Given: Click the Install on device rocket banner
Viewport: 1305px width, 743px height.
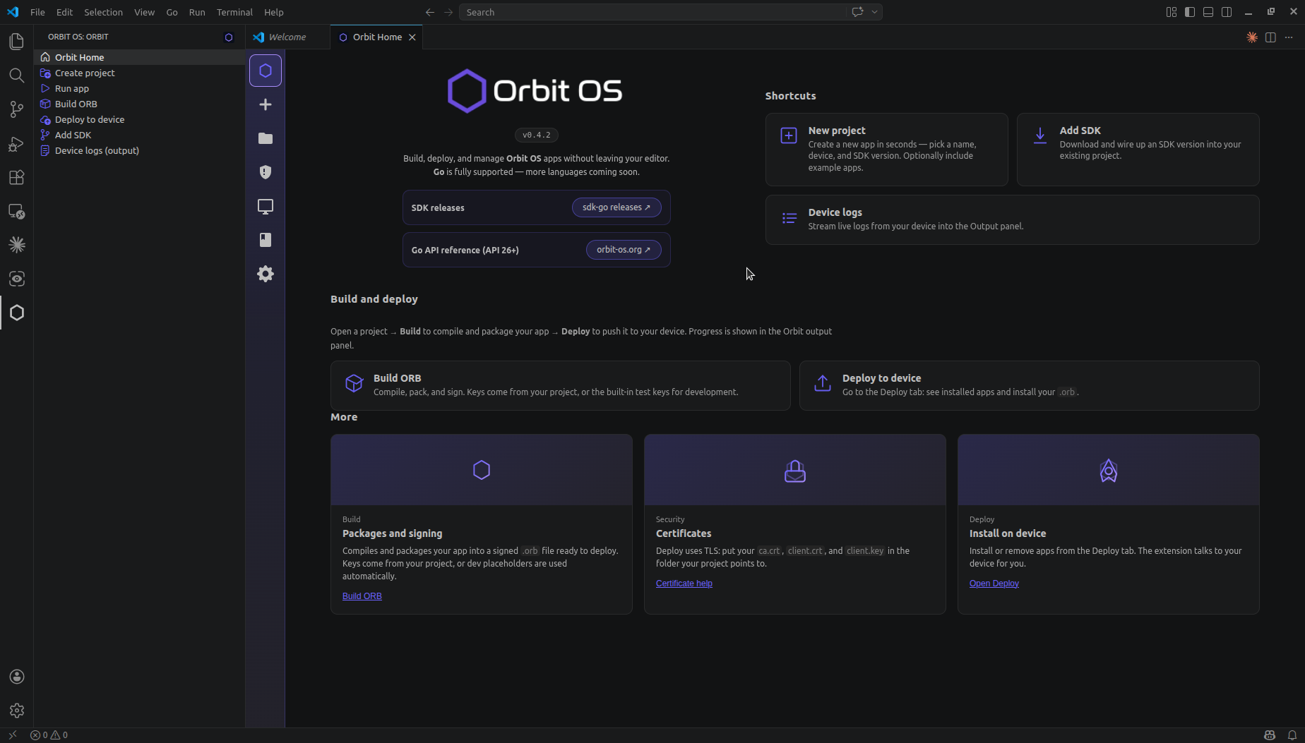Looking at the screenshot, I should click(x=1108, y=470).
